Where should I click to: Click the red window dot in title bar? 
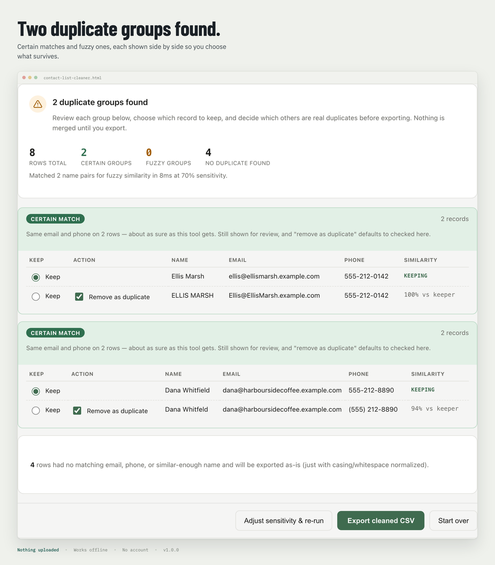point(24,77)
